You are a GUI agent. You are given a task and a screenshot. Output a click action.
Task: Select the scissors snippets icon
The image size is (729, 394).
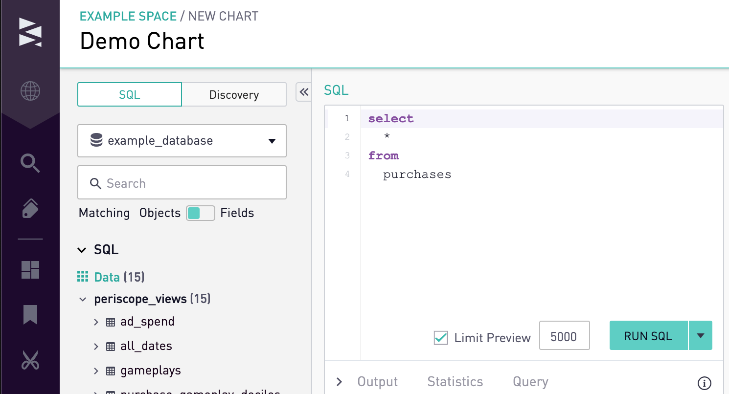30,360
